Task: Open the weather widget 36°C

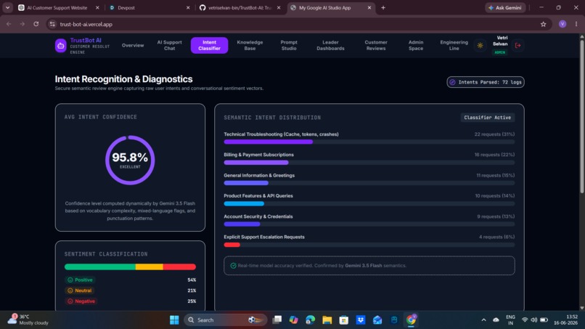Action: 28,320
